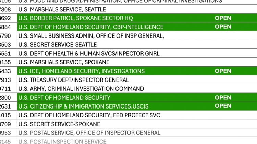Click OPEN status in the U.S. ICE row
The height and width of the screenshot is (144, 257).
pyautogui.click(x=223, y=71)
